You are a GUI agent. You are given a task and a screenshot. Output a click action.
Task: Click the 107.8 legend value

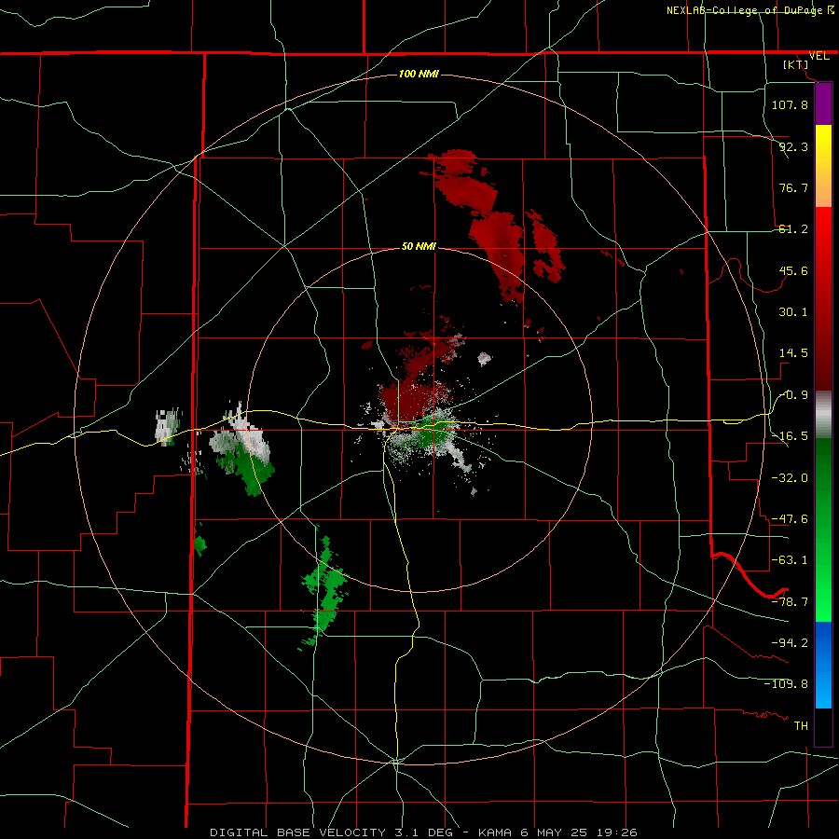pyautogui.click(x=790, y=104)
